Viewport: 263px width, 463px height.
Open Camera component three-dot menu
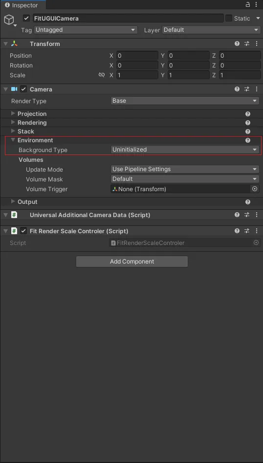[256, 89]
